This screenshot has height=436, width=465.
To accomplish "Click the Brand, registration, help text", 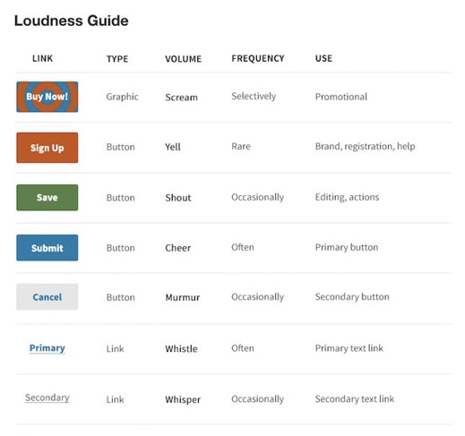I will tap(365, 147).
